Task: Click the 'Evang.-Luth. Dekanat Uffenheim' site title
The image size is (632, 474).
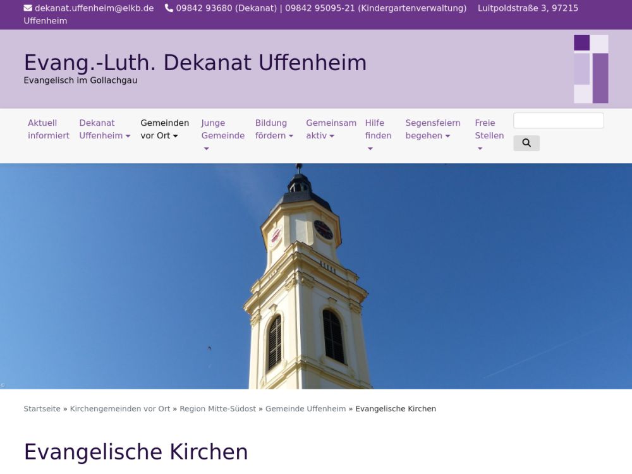Action: click(x=195, y=63)
